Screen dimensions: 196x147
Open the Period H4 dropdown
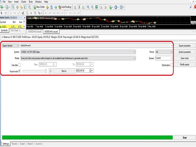coord(164,52)
